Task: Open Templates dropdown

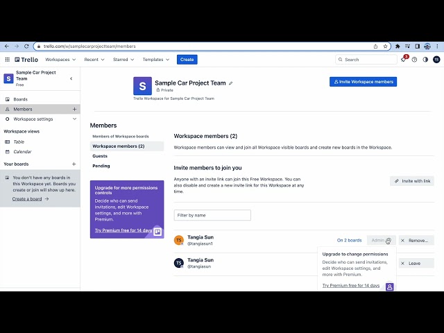Action: [156, 60]
